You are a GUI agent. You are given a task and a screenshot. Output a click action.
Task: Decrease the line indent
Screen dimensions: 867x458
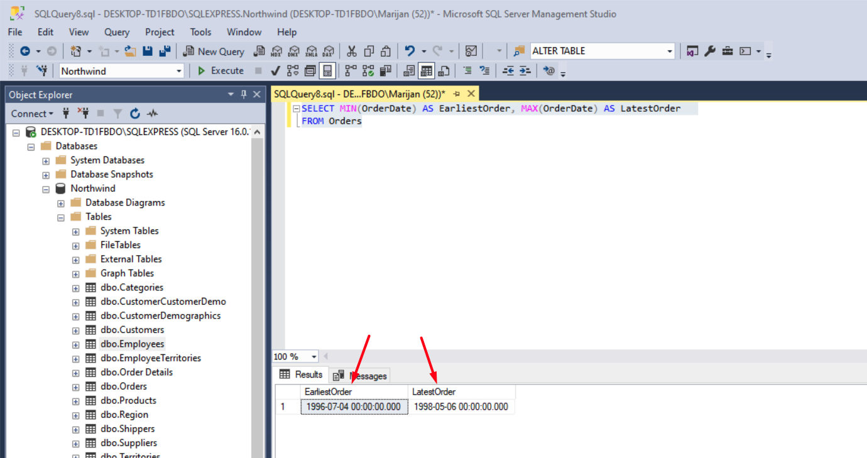[x=508, y=71]
